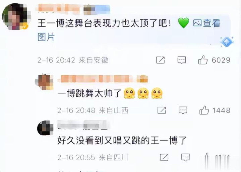Click the picture icon beside 查看
Screen dimensions: 241x172
[x=197, y=23]
